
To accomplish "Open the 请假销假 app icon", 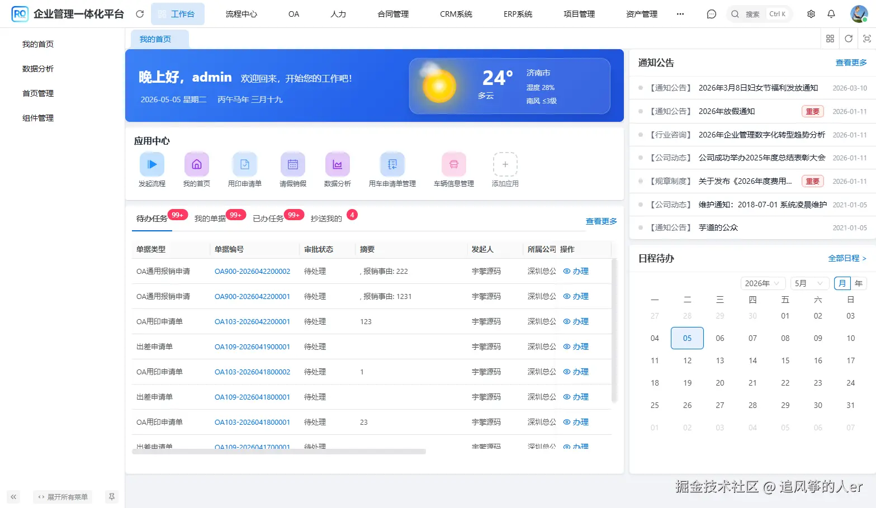I will point(293,164).
